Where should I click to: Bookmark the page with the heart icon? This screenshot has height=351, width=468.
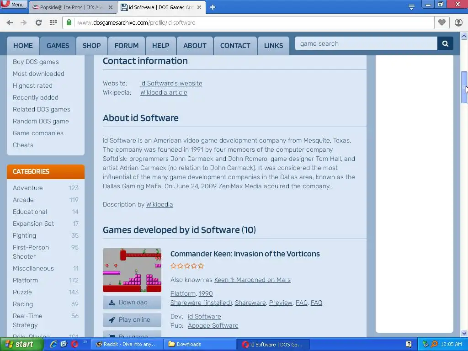pyautogui.click(x=442, y=22)
